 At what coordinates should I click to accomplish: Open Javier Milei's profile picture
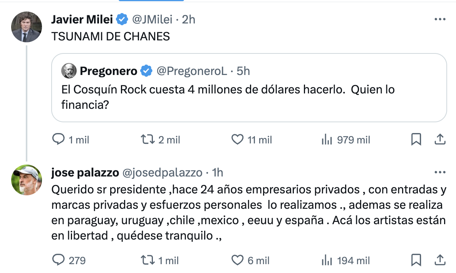(x=27, y=27)
